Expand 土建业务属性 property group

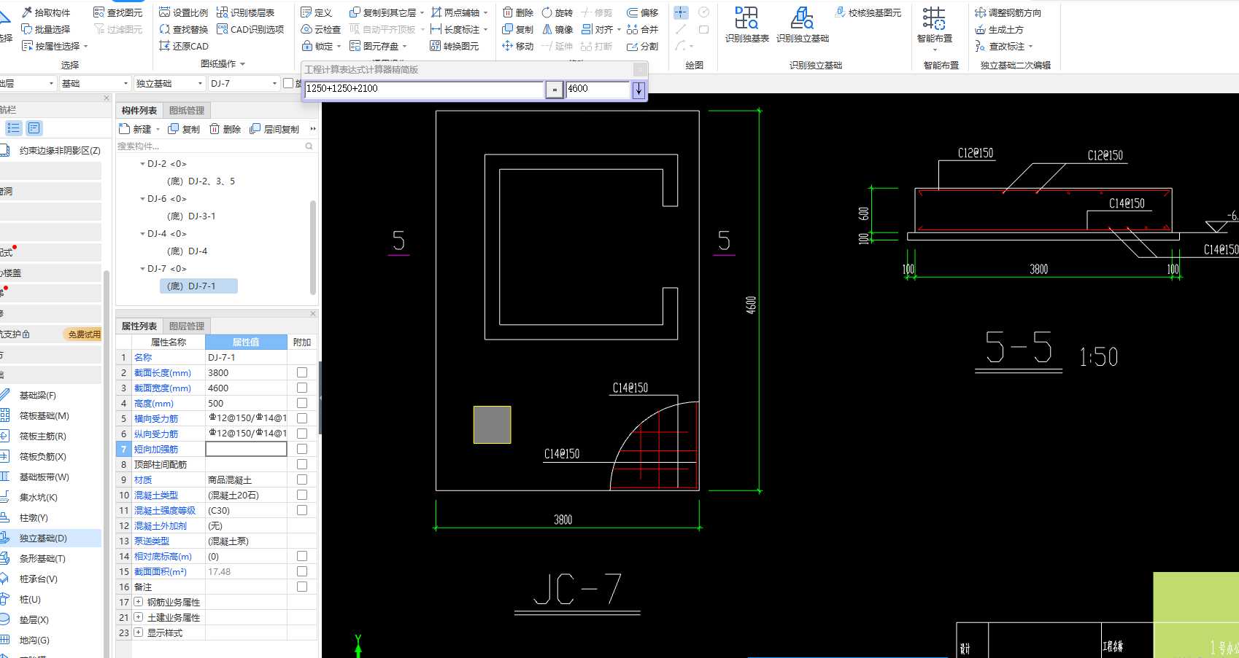139,617
